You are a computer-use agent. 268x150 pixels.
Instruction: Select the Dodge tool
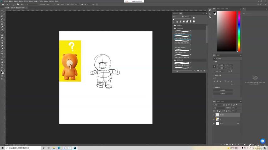click(x=2, y=49)
